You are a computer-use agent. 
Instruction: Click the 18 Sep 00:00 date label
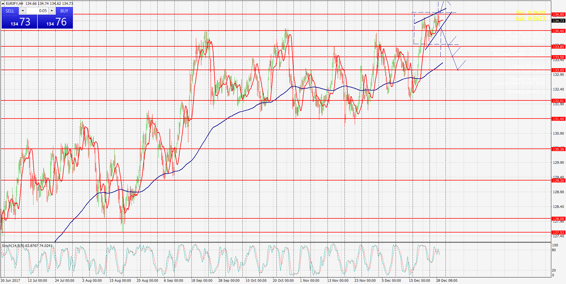tap(202, 281)
